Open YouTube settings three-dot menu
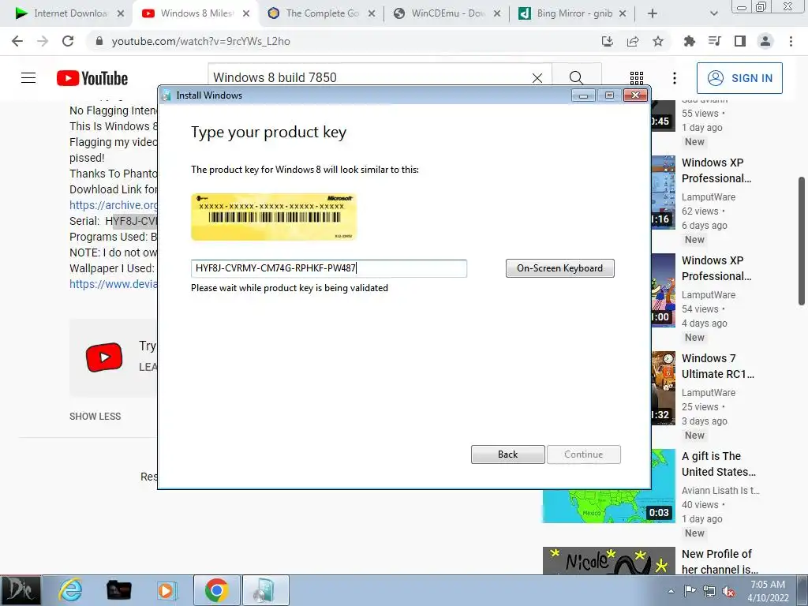Viewport: 808px width, 606px height. tap(675, 78)
